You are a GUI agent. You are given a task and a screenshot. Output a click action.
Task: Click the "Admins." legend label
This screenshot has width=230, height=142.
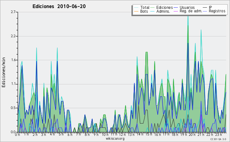(163, 11)
